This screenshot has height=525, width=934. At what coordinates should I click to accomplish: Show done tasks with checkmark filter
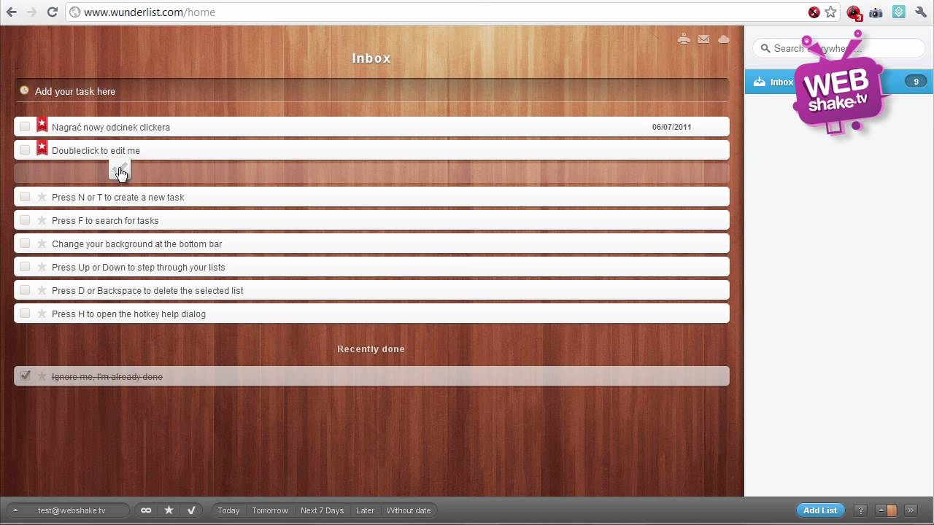(191, 510)
